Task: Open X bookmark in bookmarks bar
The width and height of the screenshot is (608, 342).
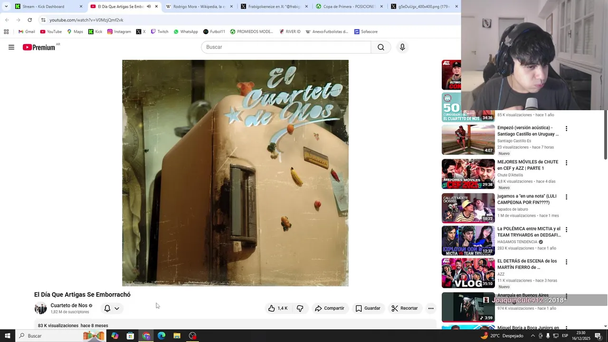Action: tap(141, 32)
